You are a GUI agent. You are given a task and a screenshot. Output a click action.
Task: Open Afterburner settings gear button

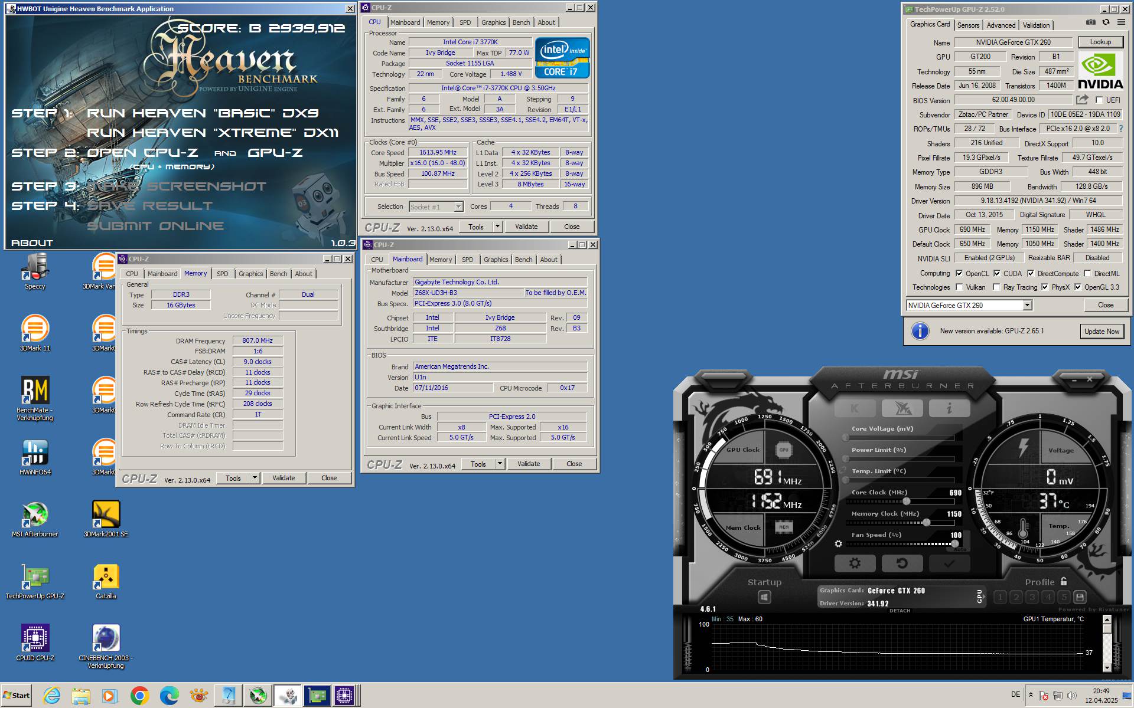point(855,563)
